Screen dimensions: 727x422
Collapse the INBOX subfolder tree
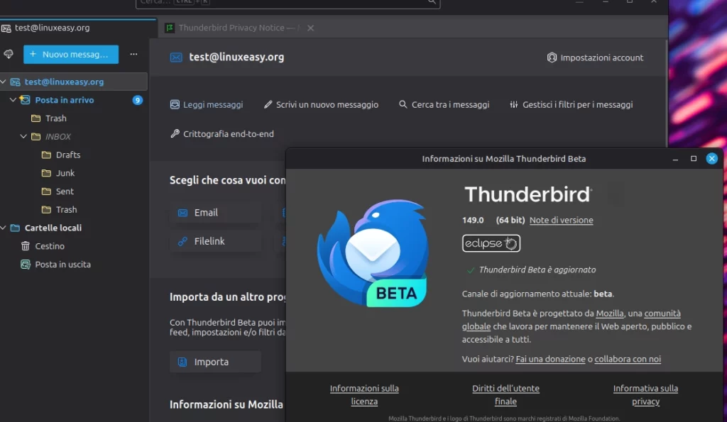[x=23, y=136]
